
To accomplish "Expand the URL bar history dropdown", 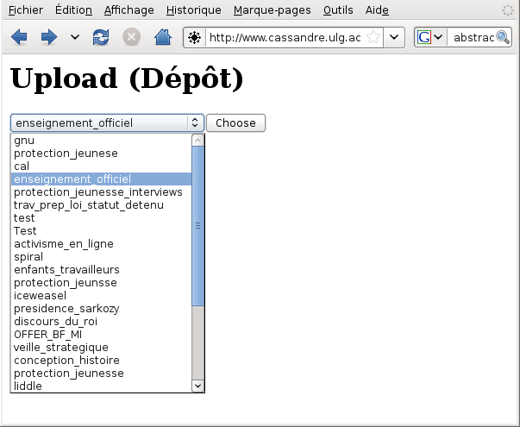I will 394,38.
